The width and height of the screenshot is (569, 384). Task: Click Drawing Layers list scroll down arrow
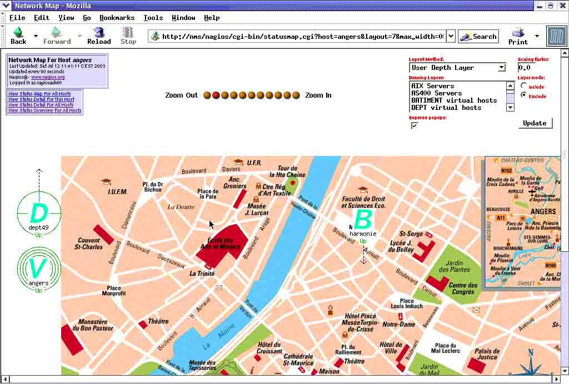tap(510, 107)
